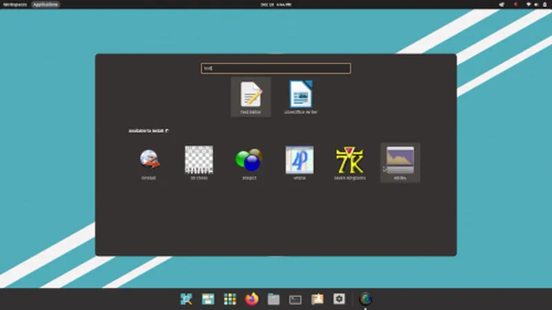Open the Files manager in the dock

click(273, 299)
